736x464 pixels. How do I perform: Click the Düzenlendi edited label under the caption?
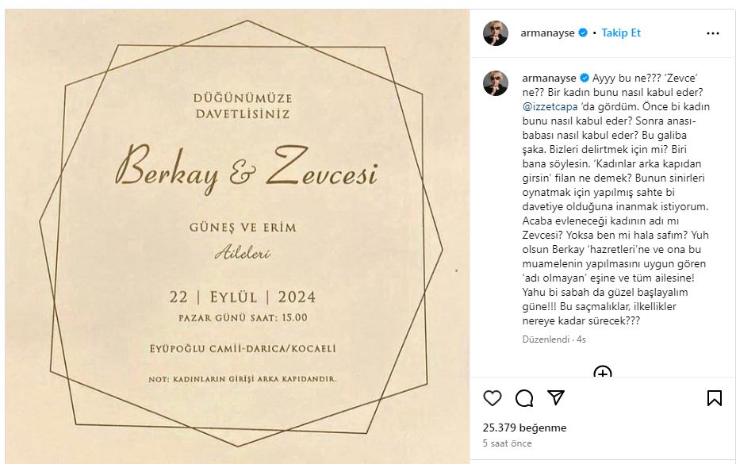pos(546,339)
